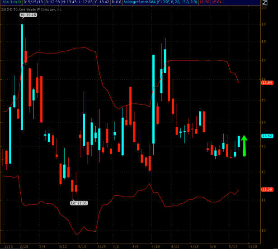Viewport: 278px width, 249px height.
Task: Click the 4/15 date on time axis
Action: [x=155, y=246]
